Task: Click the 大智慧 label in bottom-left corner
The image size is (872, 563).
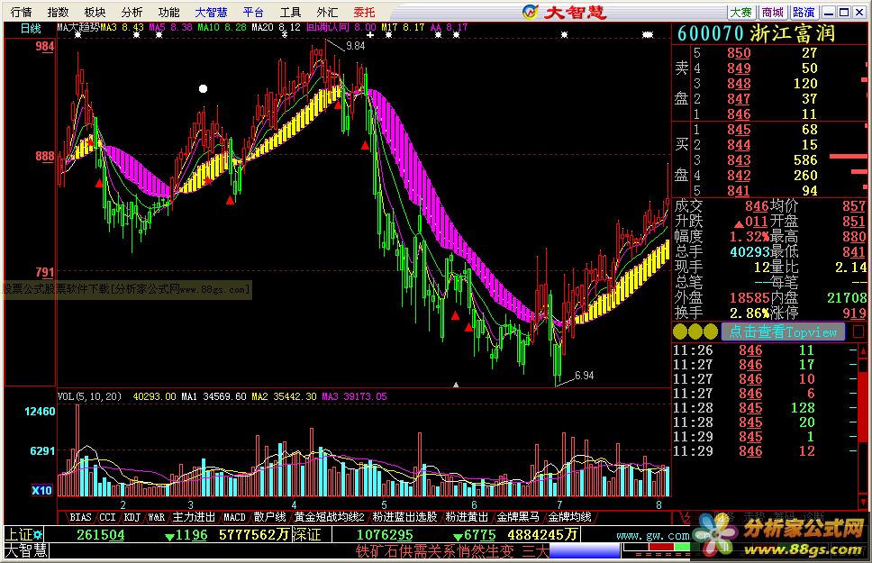Action: (26, 550)
